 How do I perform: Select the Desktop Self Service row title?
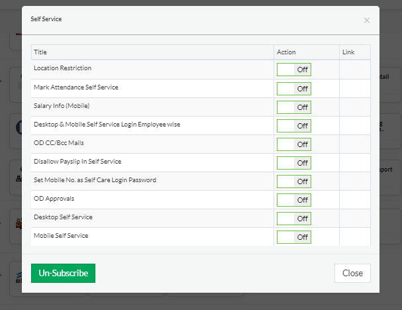tap(63, 217)
